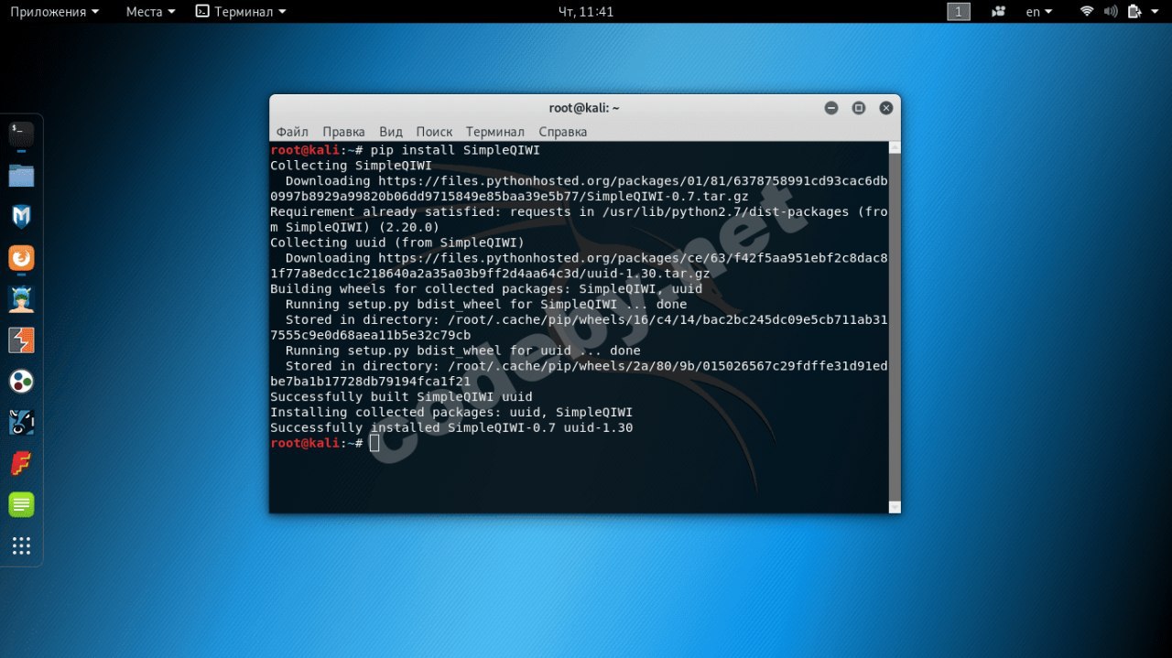Viewport: 1172px width, 658px height.
Task: Launch Metasploit from the dock
Action: [x=21, y=217]
